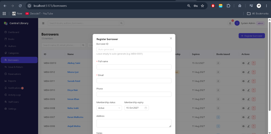Open the Membership status dropdown
The width and height of the screenshot is (271, 134).
point(109,108)
